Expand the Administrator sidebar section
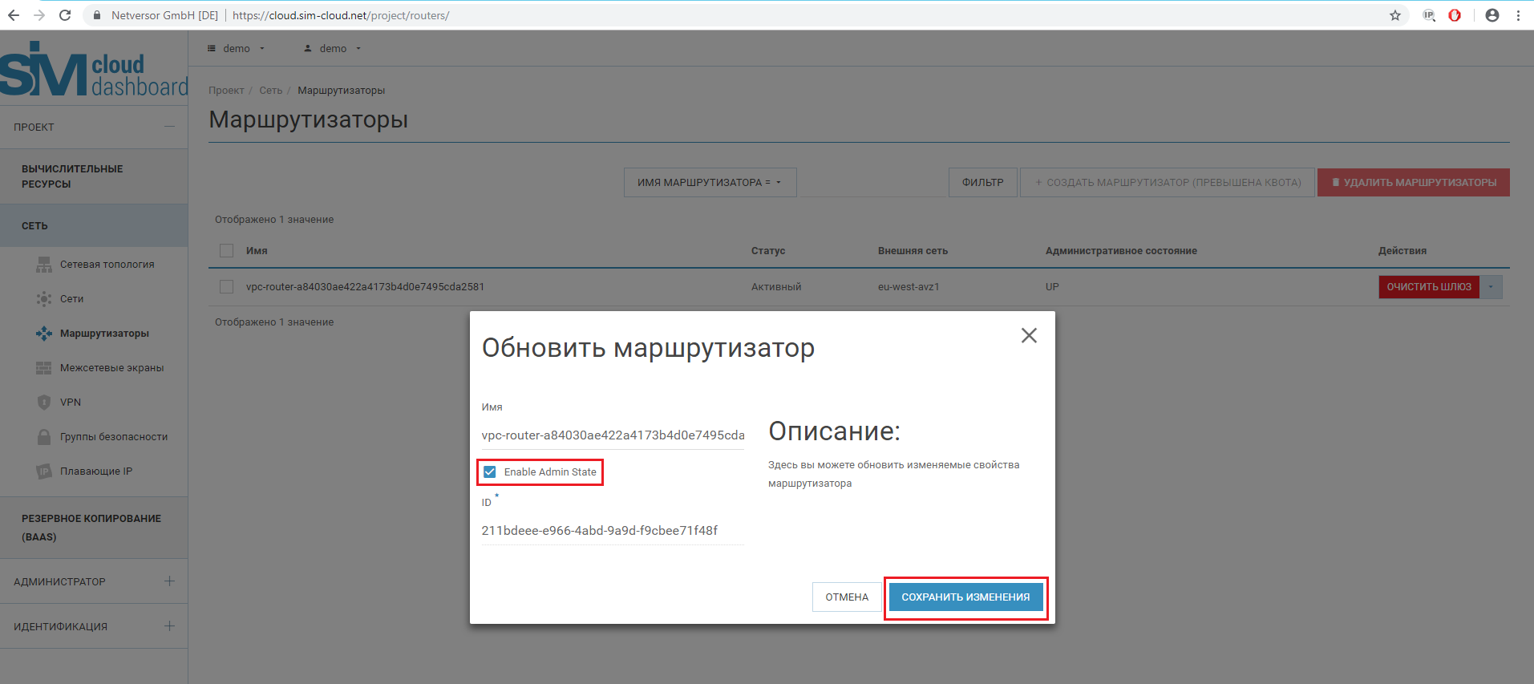This screenshot has width=1534, height=684. pos(169,581)
